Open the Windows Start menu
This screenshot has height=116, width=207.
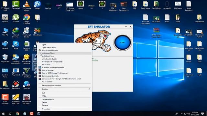[3, 114]
